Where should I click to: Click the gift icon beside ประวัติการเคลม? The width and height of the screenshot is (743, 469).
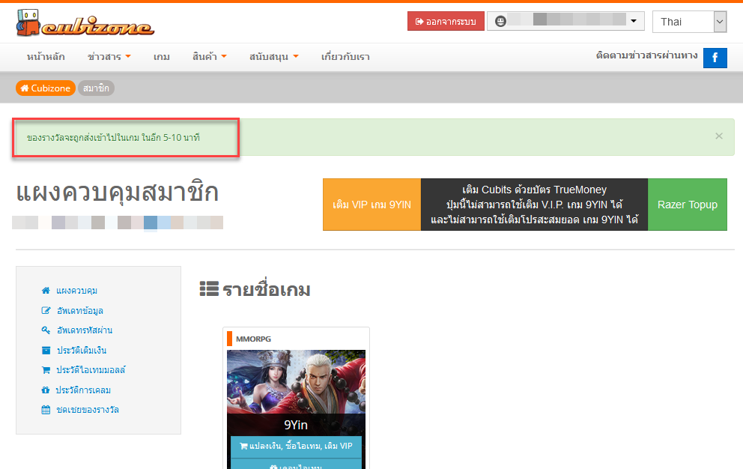[46, 390]
